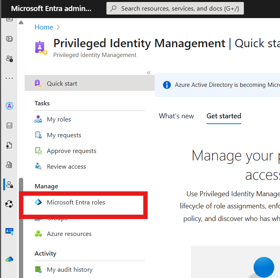Open the verified ID card sidebar icon
Image resolution: width=280 pixels, height=278 pixels.
(x=9, y=231)
